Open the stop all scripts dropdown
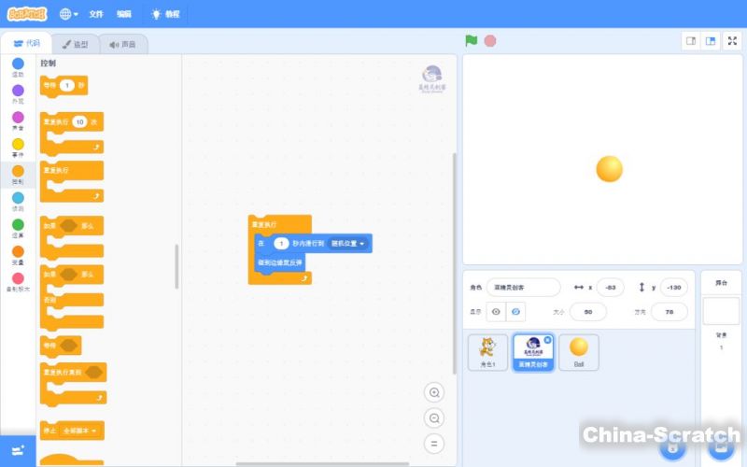 click(x=79, y=431)
